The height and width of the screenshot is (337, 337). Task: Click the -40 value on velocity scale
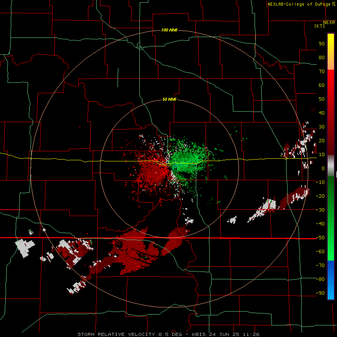[x=320, y=224]
